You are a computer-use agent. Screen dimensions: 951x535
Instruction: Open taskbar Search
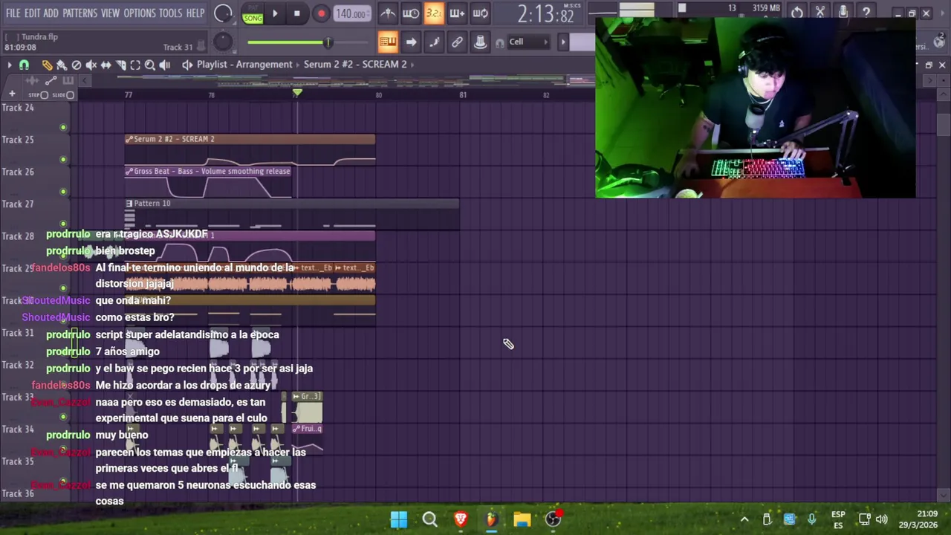429,519
